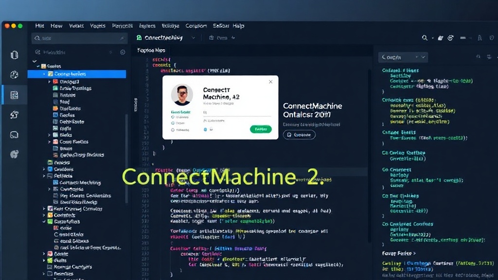Open the small dropdown arrow next to the toolbar search
Viewport: 498px width, 280px height.
pos(432,38)
